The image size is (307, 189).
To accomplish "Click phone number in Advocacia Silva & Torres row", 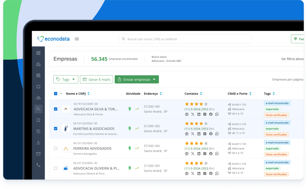I will [x=196, y=109].
